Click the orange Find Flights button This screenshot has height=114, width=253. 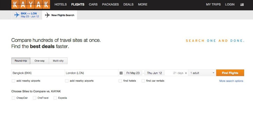click(230, 73)
